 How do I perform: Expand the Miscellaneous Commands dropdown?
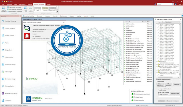(23, 11)
